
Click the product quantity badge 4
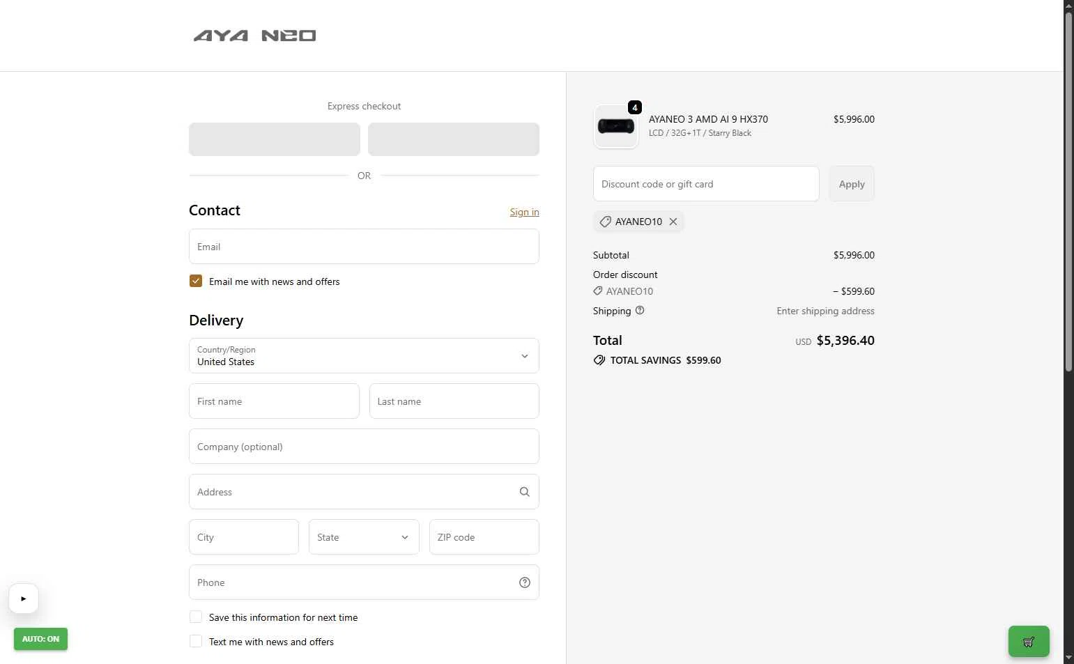coord(635,107)
